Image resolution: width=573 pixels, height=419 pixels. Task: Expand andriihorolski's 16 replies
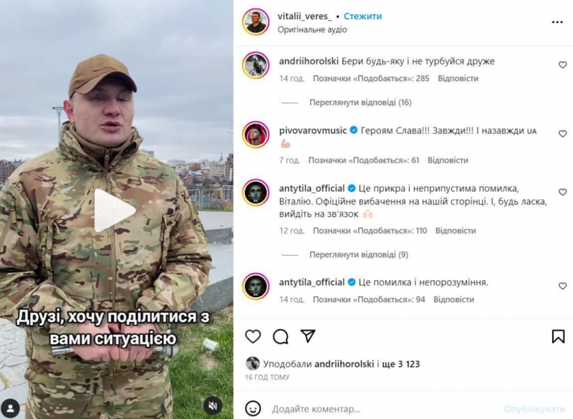[360, 102]
